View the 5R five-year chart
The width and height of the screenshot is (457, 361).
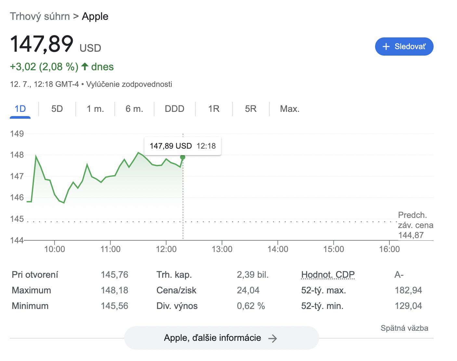(251, 109)
